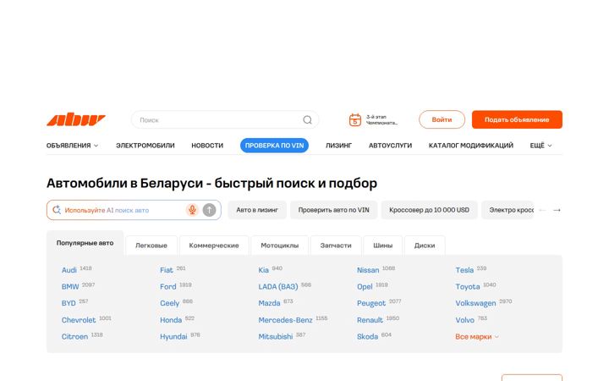
Task: Select the Электро кроссовер chip
Action: 508,210
